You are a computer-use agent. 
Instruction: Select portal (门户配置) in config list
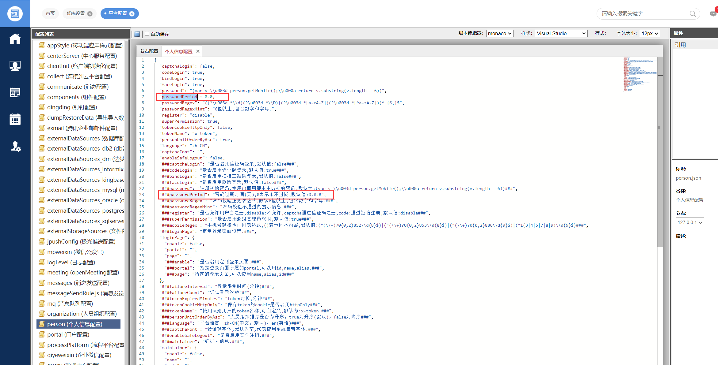(x=68, y=334)
